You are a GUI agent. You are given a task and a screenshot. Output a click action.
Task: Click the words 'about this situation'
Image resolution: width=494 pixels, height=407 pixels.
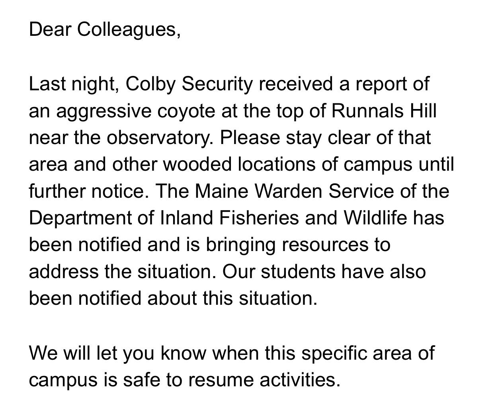point(232,298)
